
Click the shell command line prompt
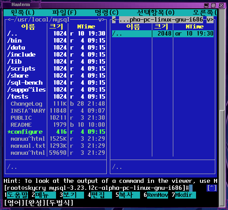(97, 188)
